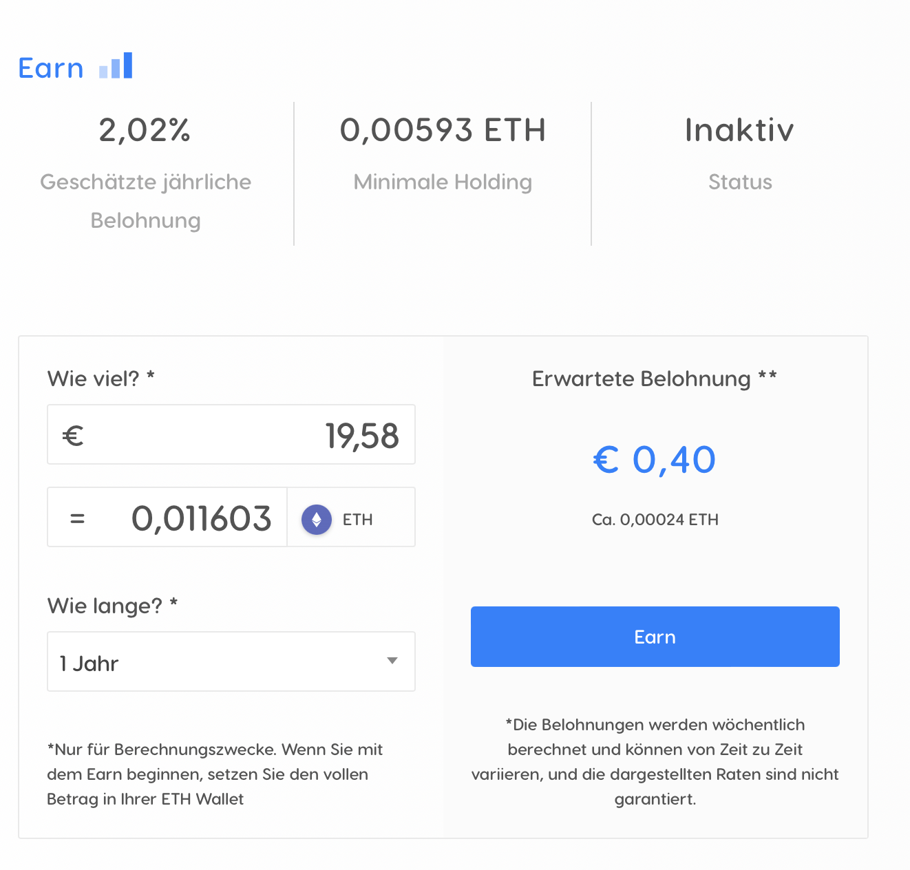
Task: Click the 2,02% estimated yearly reward value
Action: (145, 130)
